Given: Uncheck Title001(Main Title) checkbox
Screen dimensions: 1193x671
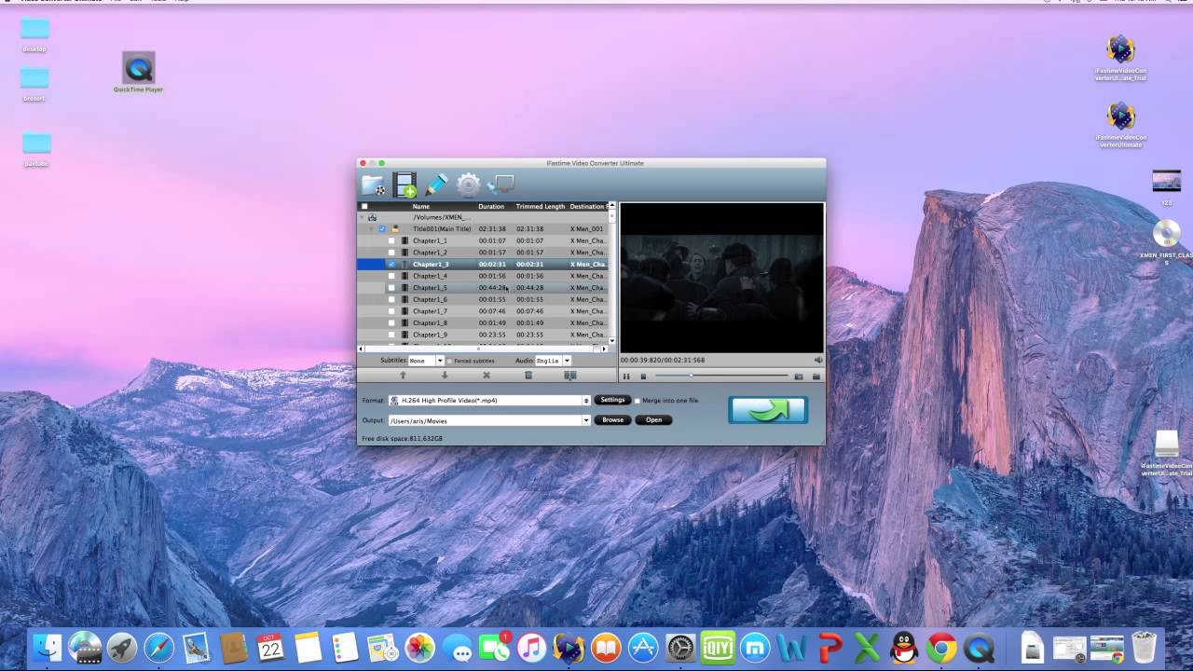Looking at the screenshot, I should [x=382, y=228].
